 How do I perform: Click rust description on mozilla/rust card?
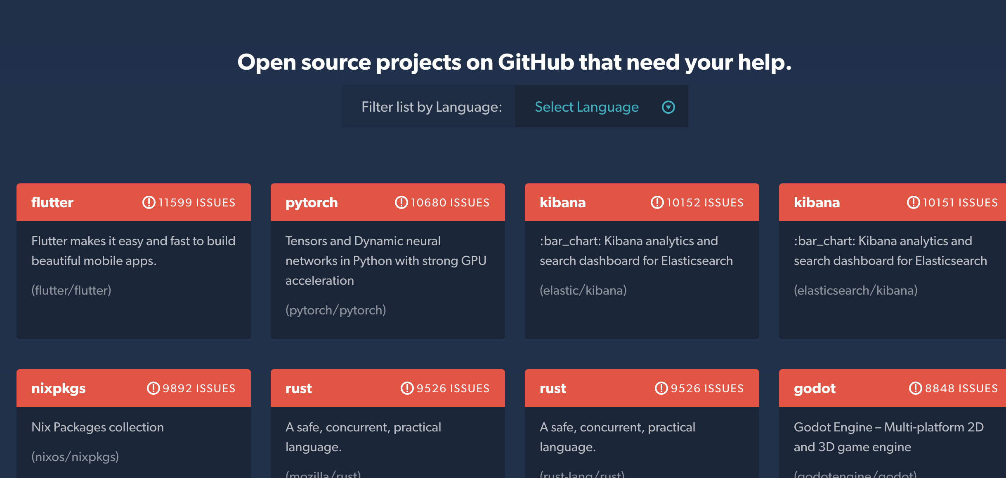pyautogui.click(x=363, y=437)
